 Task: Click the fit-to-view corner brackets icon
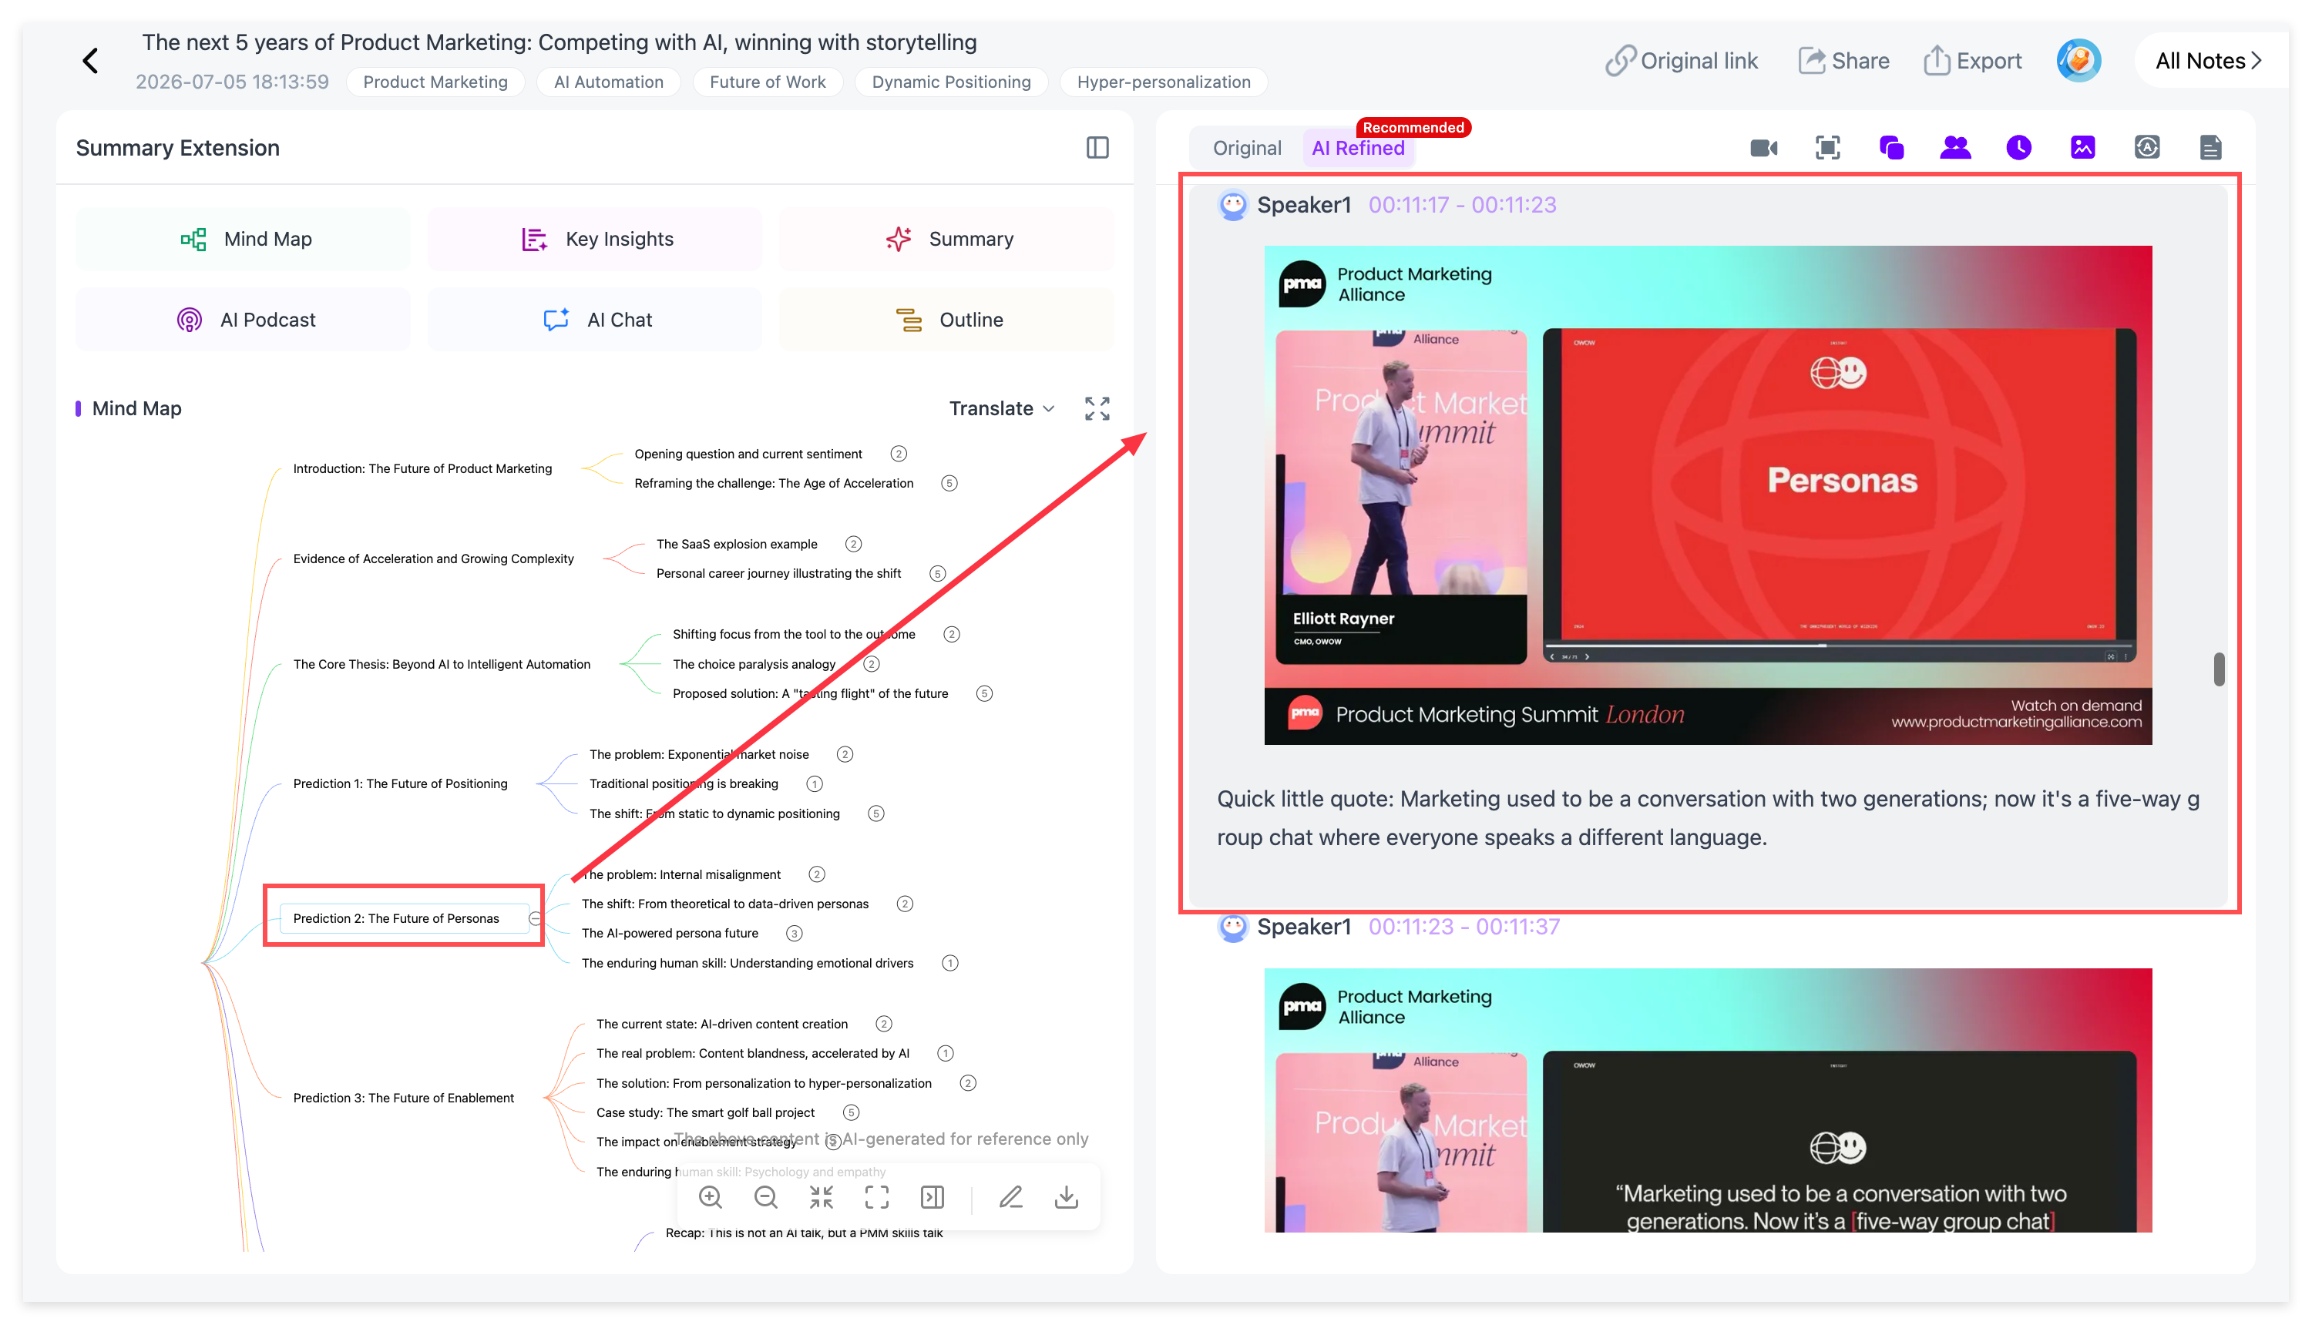876,1198
